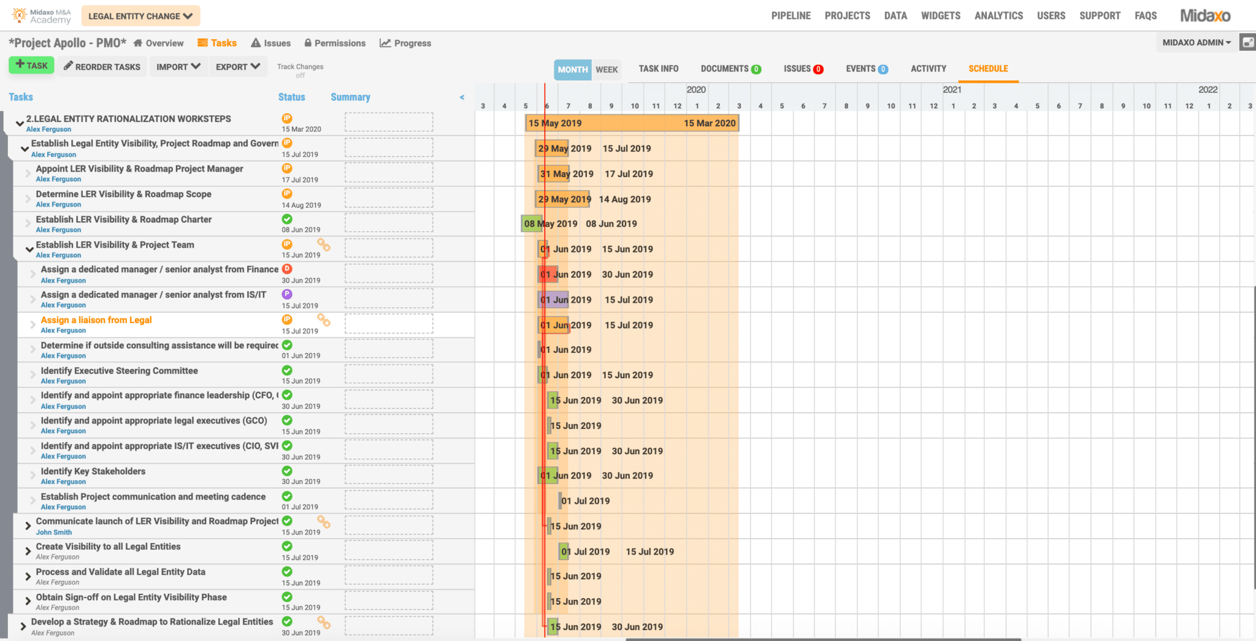The width and height of the screenshot is (1256, 641).
Task: Click summary field of Assign a liaison from Legal
Action: coord(389,324)
